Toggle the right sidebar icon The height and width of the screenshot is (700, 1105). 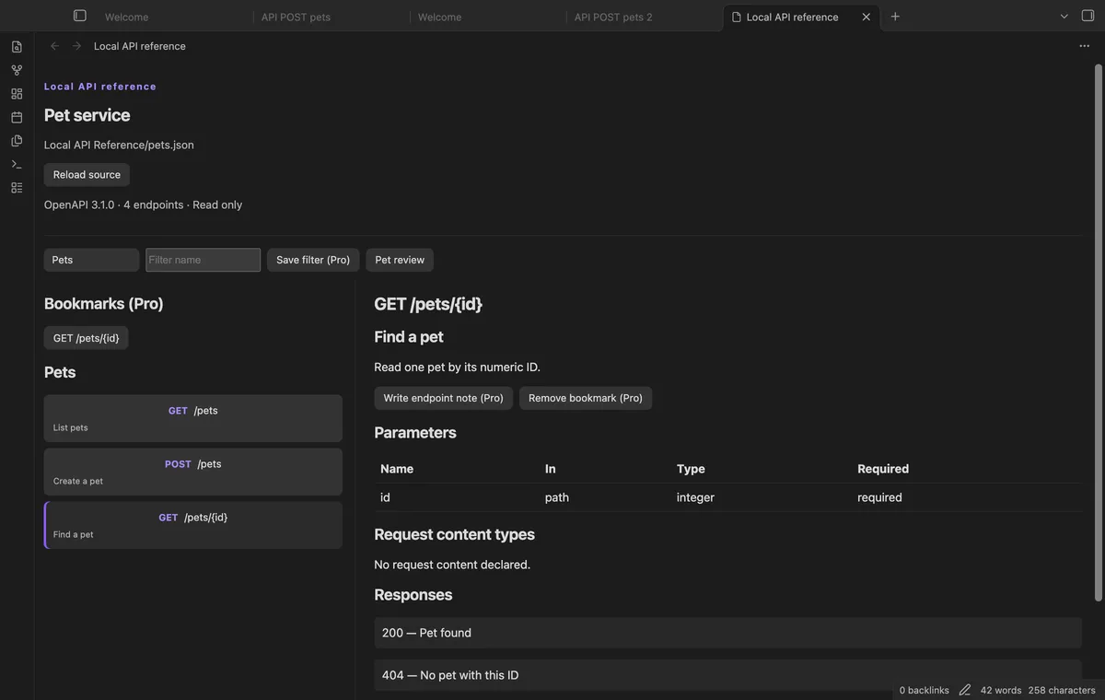[1088, 16]
